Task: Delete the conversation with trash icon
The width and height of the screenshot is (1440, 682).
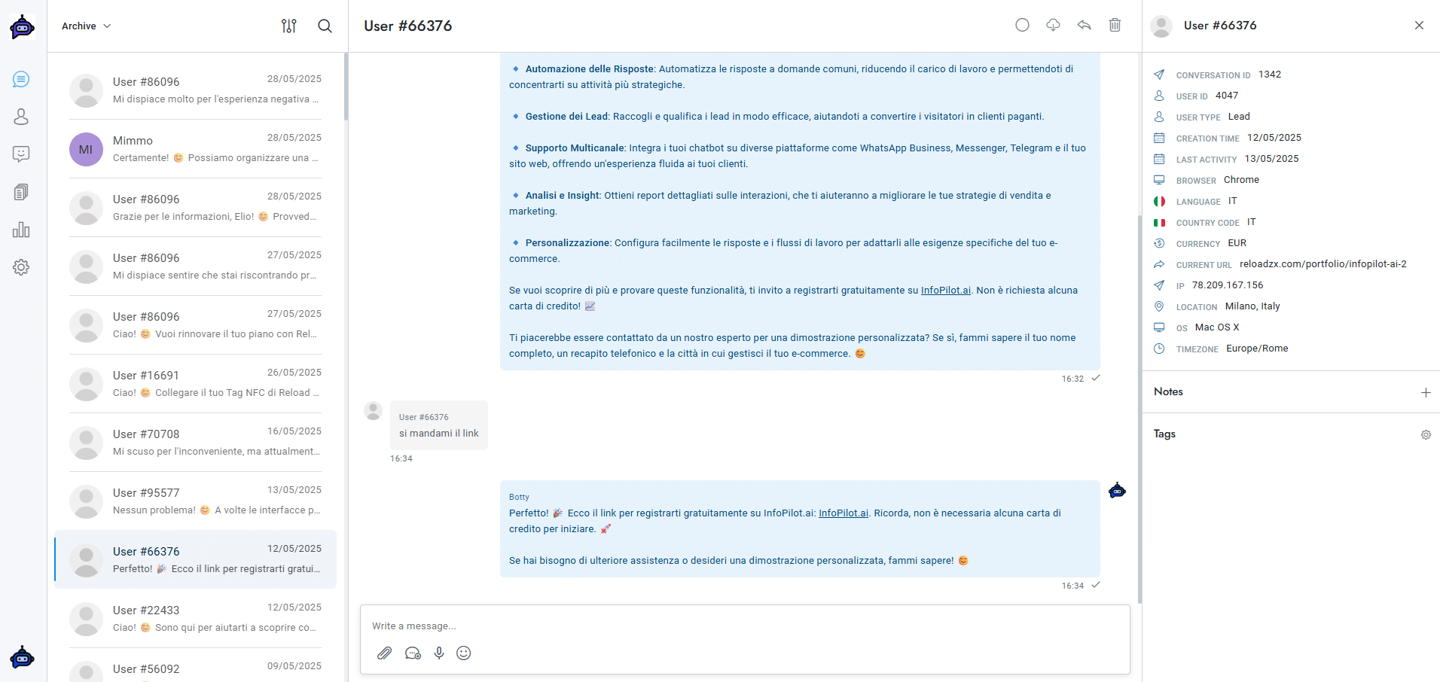Action: point(1115,25)
